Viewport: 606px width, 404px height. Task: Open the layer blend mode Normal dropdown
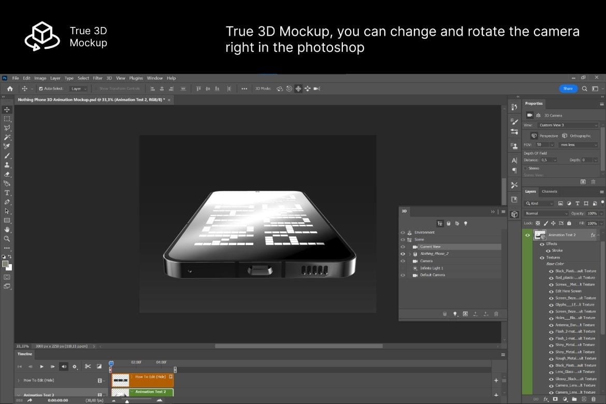tap(545, 213)
